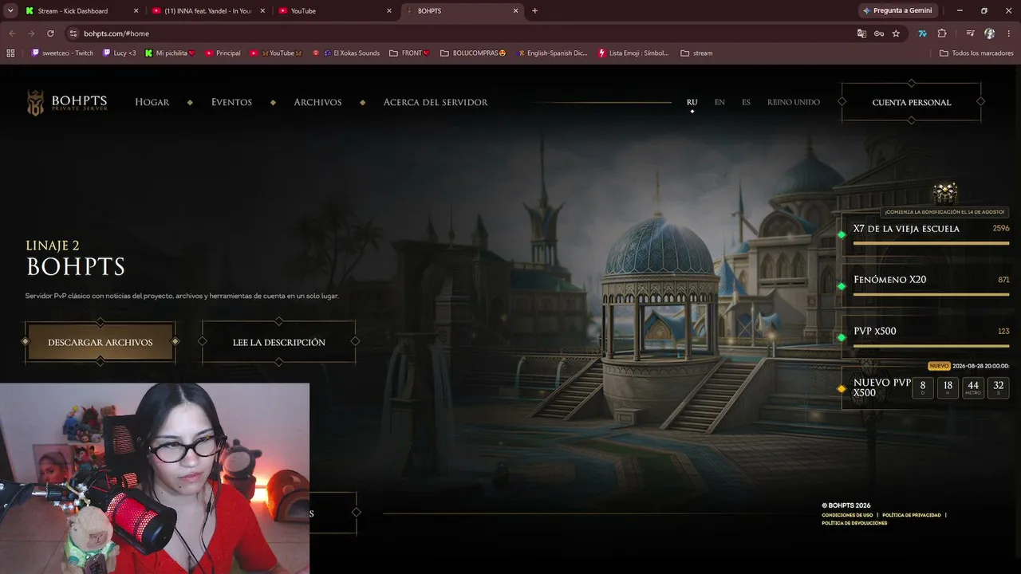Open the Mi pichilita bookmark
Screen dimensions: 1021x574
point(170,53)
